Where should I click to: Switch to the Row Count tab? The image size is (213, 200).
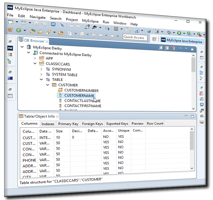point(155,123)
